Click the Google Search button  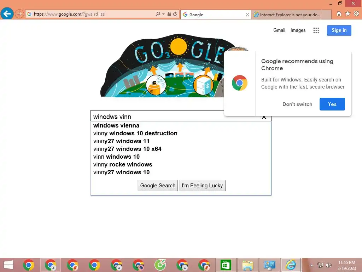[158, 186]
